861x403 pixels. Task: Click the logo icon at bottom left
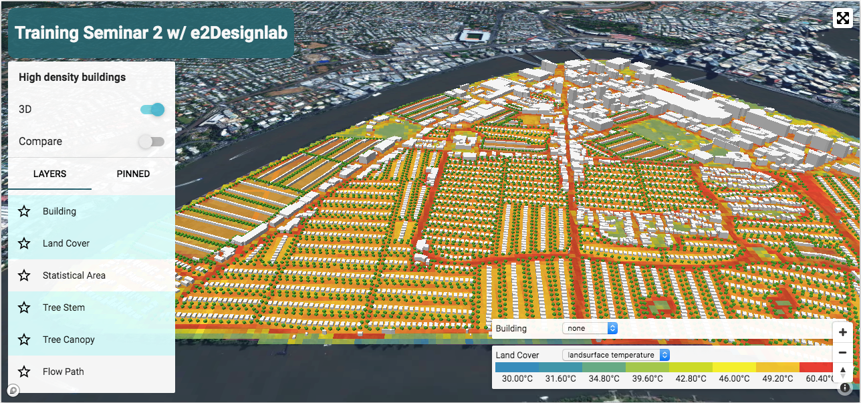click(x=13, y=390)
